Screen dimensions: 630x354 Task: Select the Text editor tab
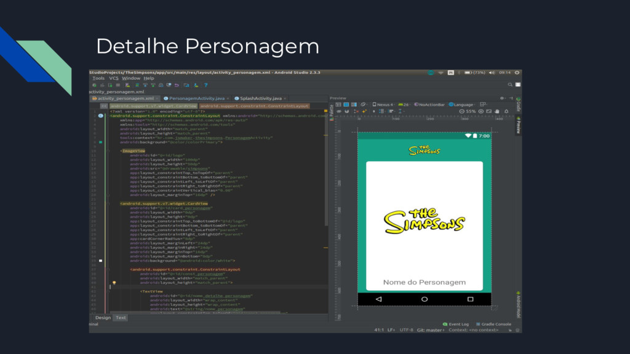(x=121, y=318)
